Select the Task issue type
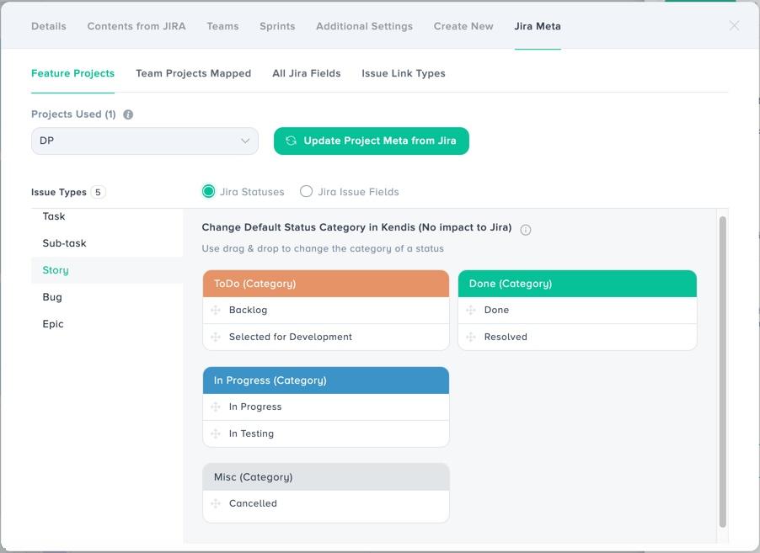The image size is (760, 553). point(107,216)
